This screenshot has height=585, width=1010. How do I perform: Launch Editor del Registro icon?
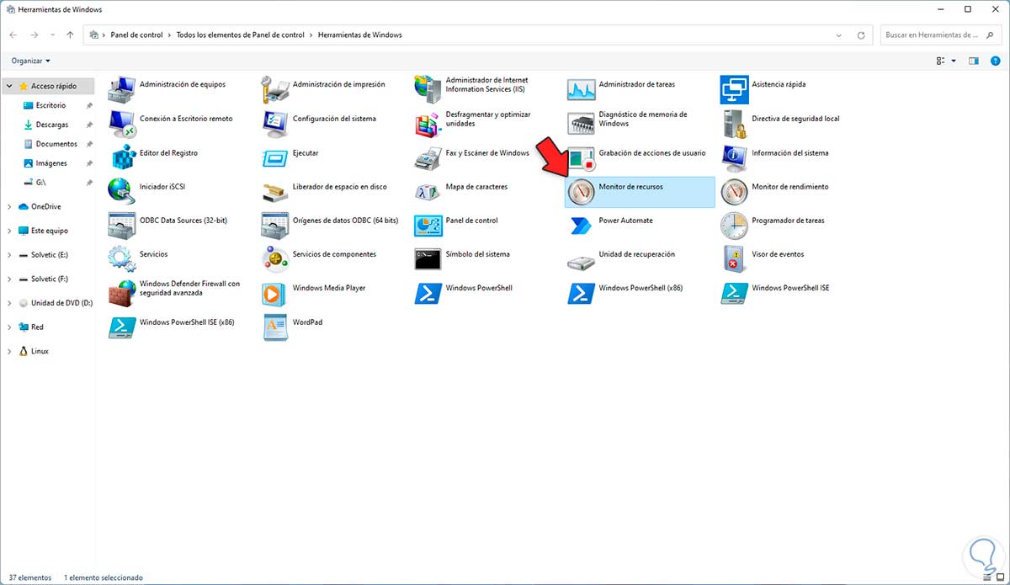coord(122,157)
